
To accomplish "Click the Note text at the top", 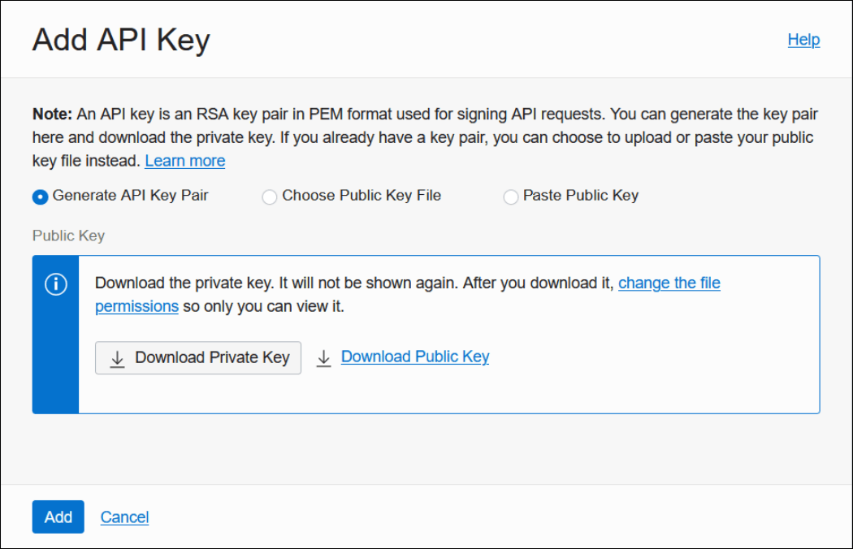I will point(51,114).
